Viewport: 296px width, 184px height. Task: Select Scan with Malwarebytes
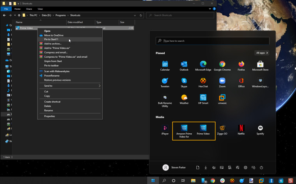70,71
